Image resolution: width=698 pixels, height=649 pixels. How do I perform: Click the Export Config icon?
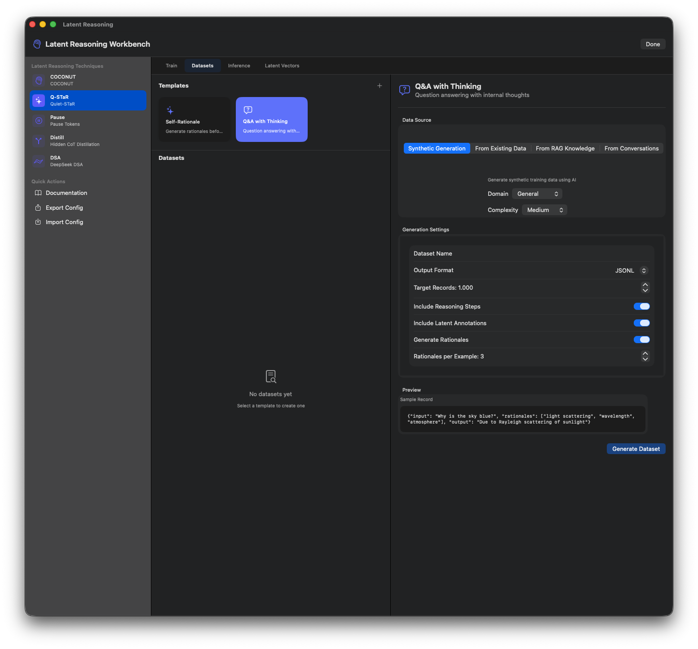click(38, 208)
